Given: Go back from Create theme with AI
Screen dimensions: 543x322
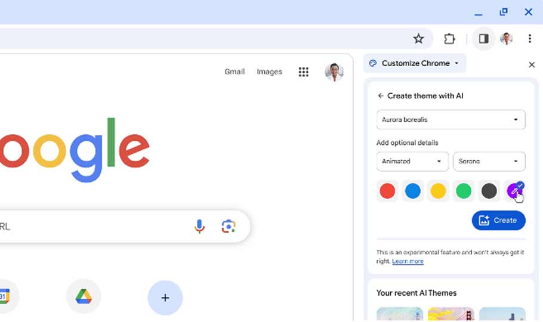Looking at the screenshot, I should pyautogui.click(x=381, y=96).
